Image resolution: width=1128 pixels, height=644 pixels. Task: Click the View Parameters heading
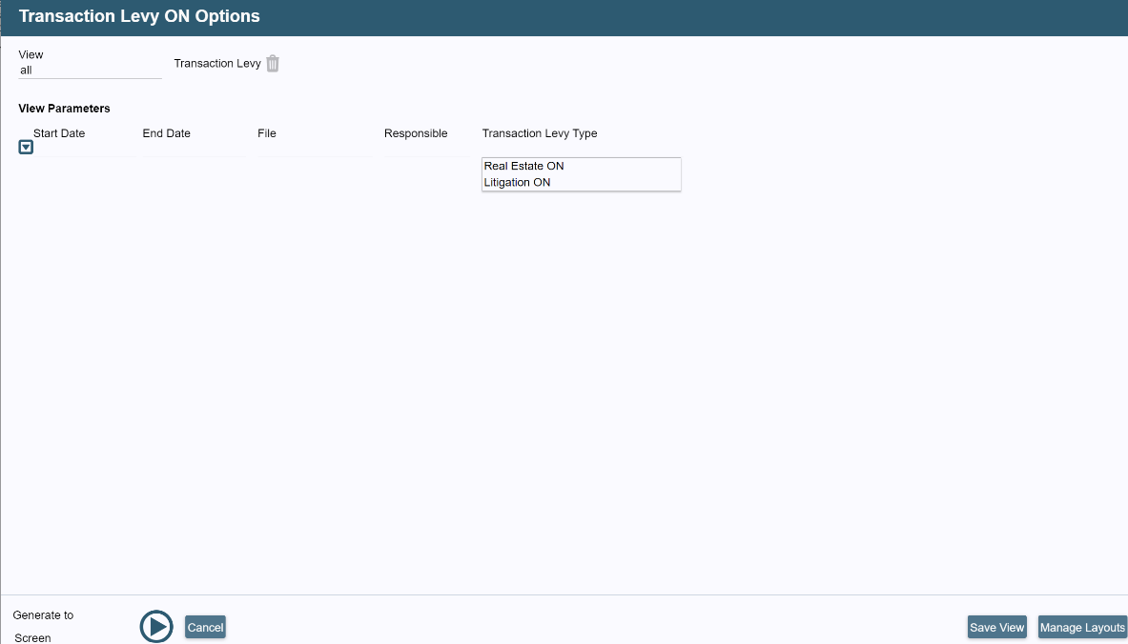64,108
